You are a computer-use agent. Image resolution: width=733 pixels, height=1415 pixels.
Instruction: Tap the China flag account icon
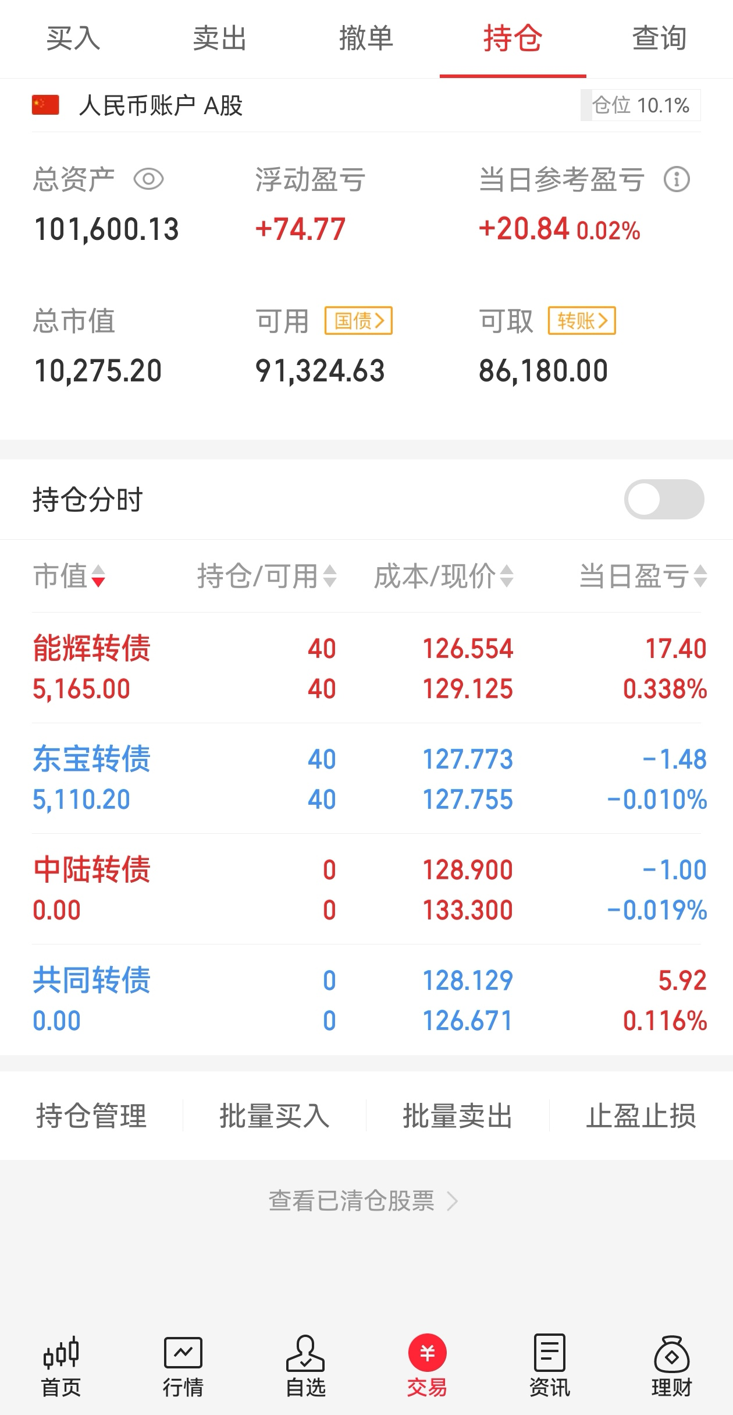(45, 105)
